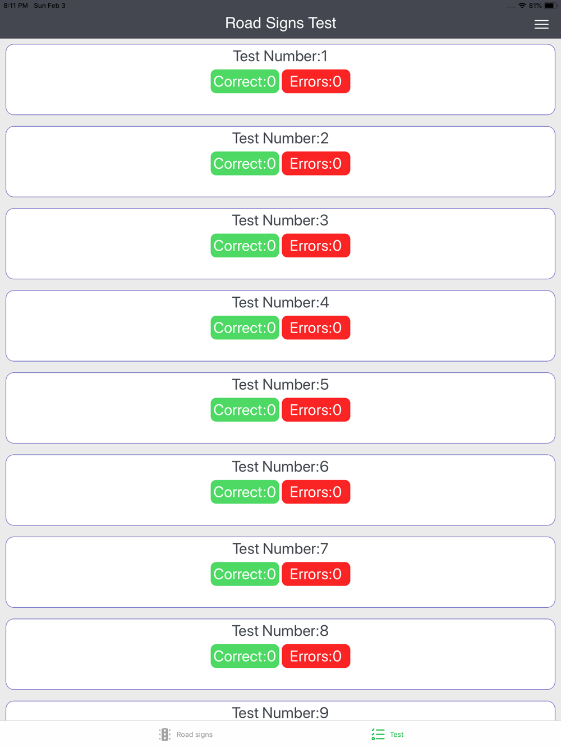This screenshot has height=748, width=561.
Task: Open the hamburger menu icon
Action: click(x=541, y=24)
